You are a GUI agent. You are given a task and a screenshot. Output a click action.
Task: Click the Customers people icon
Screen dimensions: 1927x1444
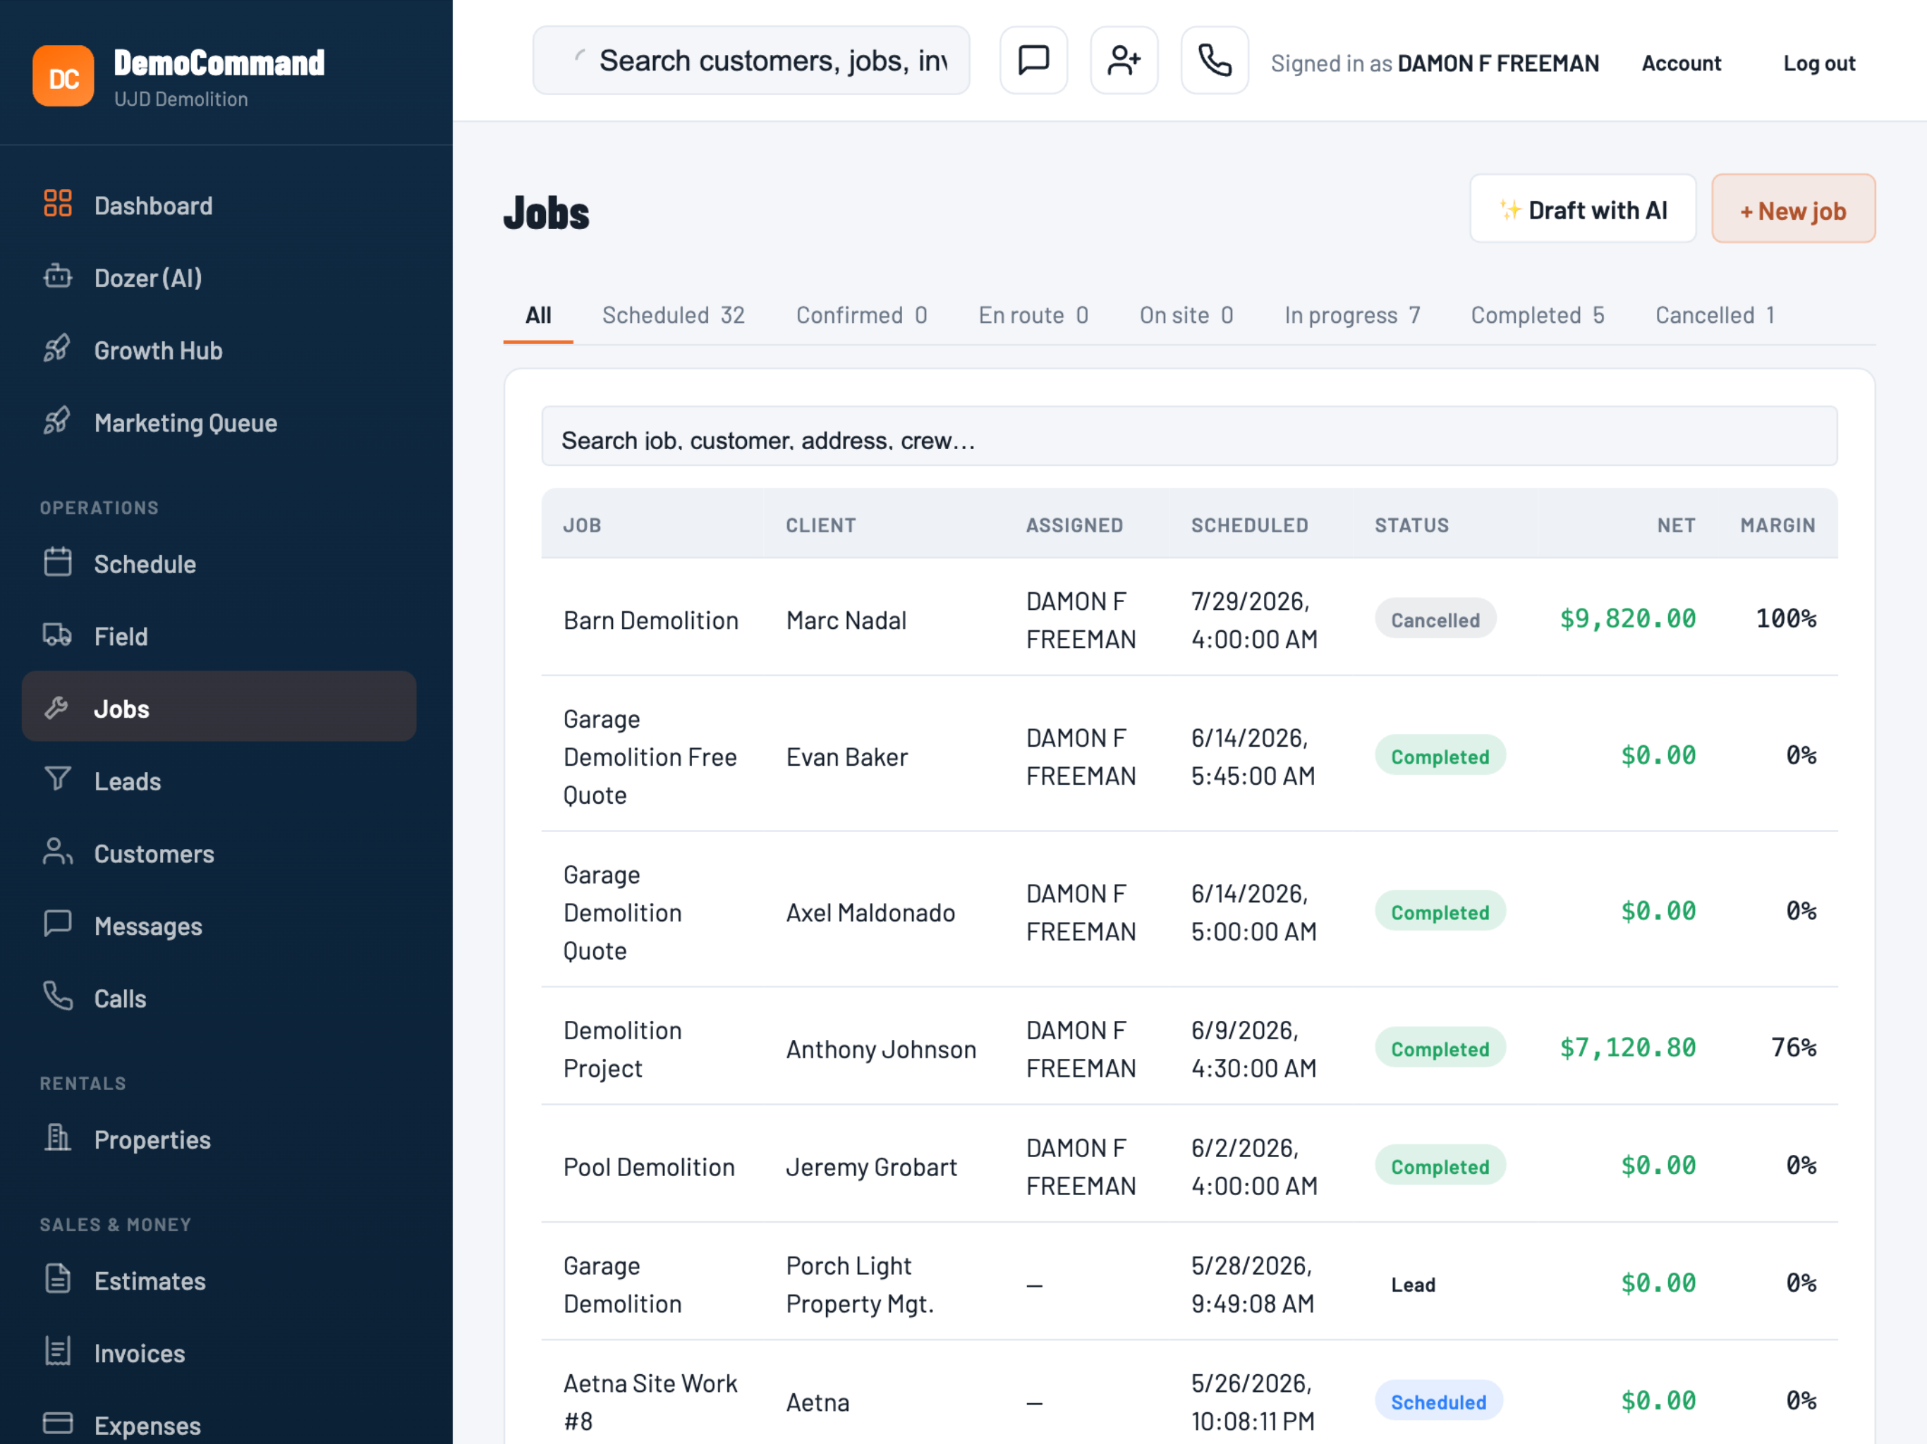[x=58, y=851]
